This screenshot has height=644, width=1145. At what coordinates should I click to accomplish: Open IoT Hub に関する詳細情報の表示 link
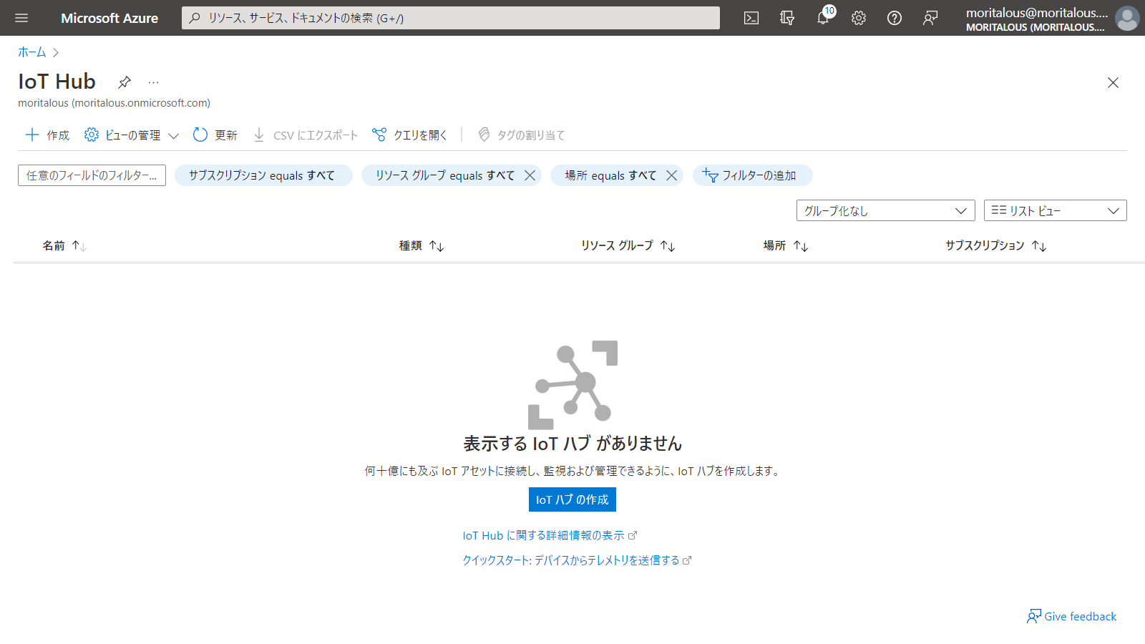(543, 535)
